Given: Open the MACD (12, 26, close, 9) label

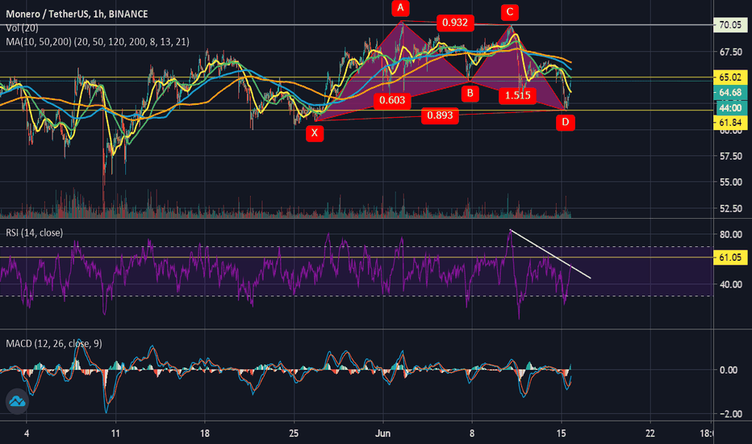Looking at the screenshot, I should pos(54,344).
